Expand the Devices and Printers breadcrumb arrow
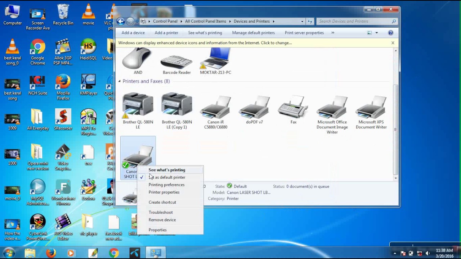 click(274, 21)
